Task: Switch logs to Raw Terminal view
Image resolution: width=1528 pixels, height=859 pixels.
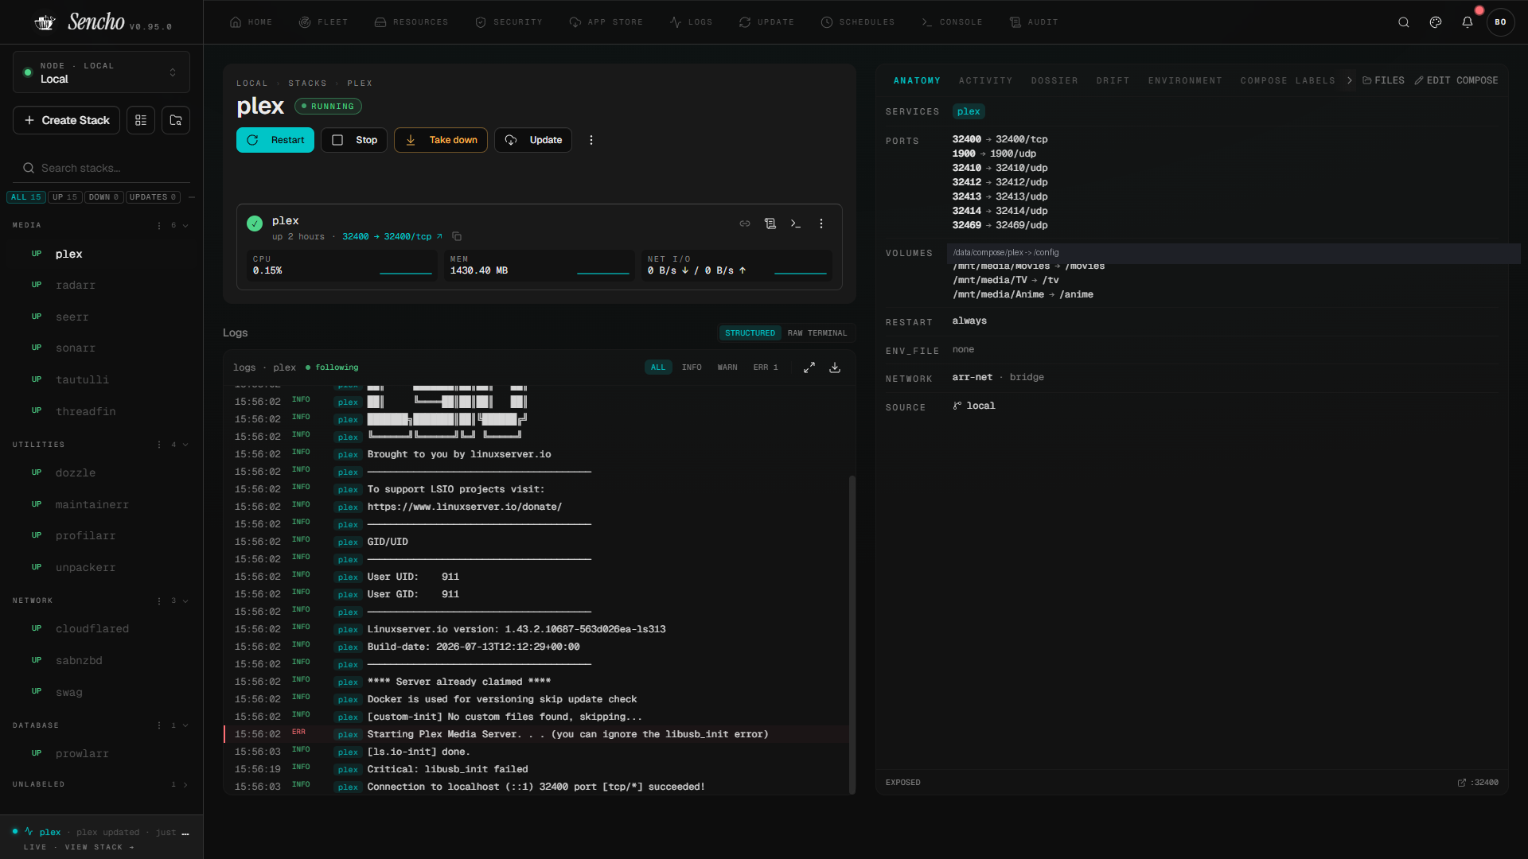Action: click(x=817, y=333)
